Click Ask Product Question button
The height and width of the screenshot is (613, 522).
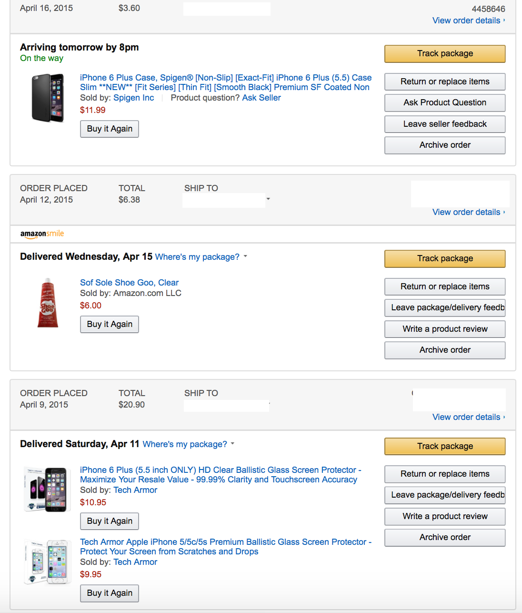(445, 102)
